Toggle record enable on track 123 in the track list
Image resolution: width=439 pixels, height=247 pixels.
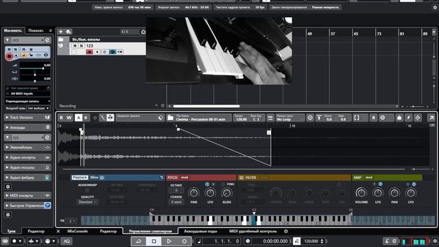(89, 52)
